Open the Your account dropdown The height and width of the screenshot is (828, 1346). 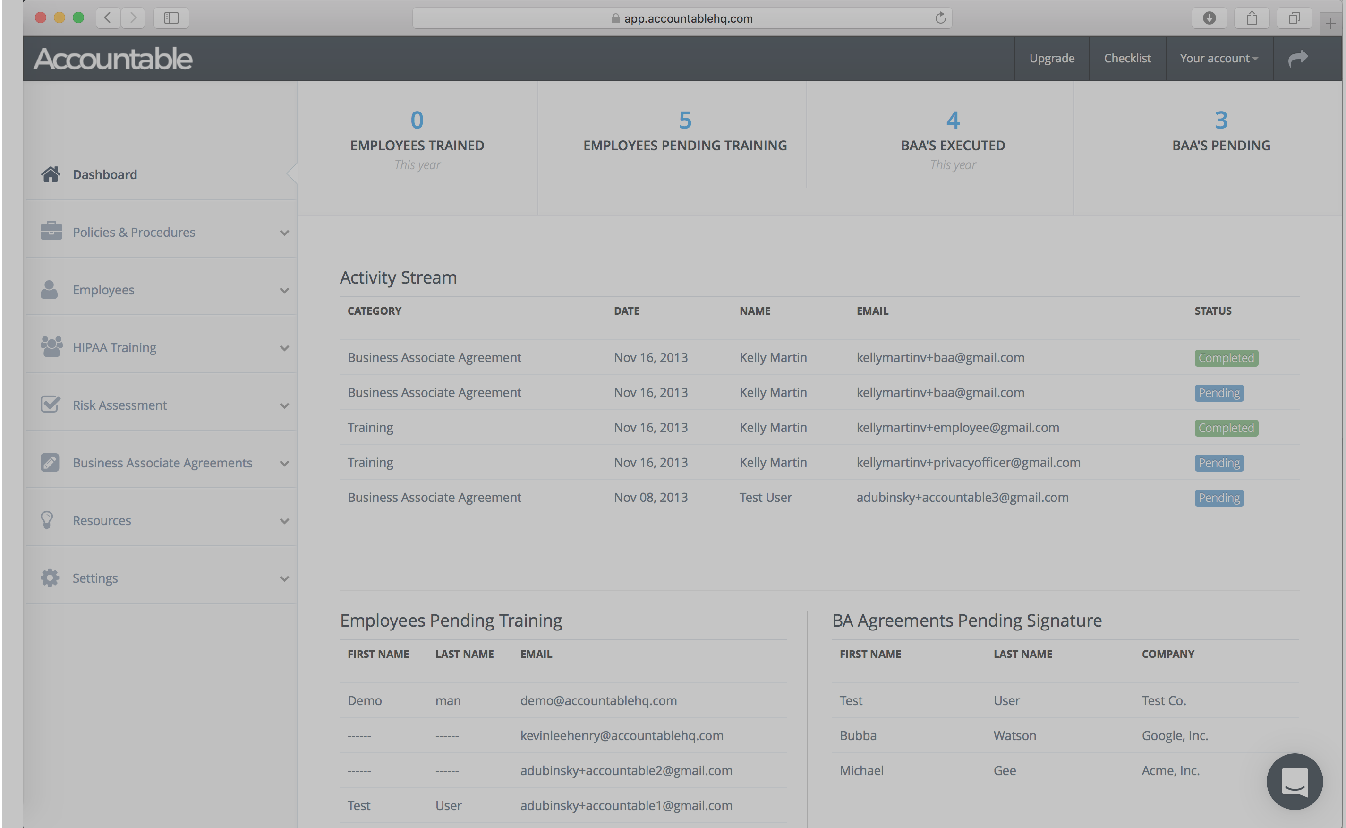click(x=1218, y=58)
